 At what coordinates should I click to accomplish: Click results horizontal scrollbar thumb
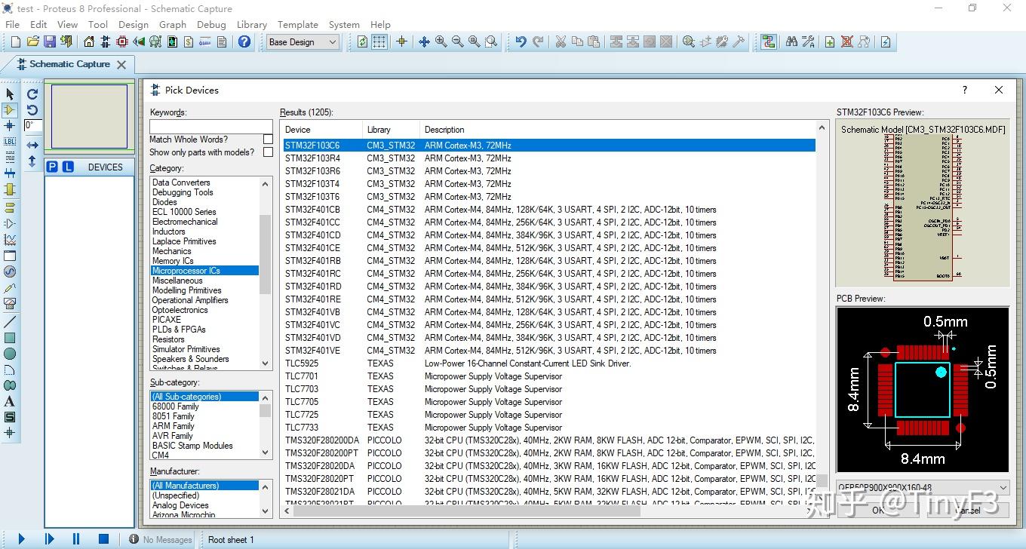point(466,511)
